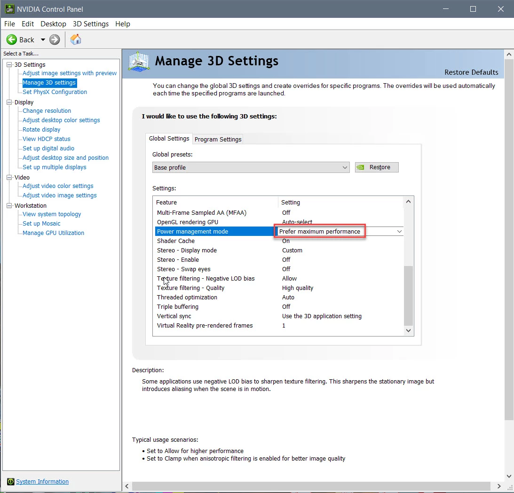The image size is (514, 493).
Task: Select the Stereo - Display mode row
Action: [x=279, y=250]
